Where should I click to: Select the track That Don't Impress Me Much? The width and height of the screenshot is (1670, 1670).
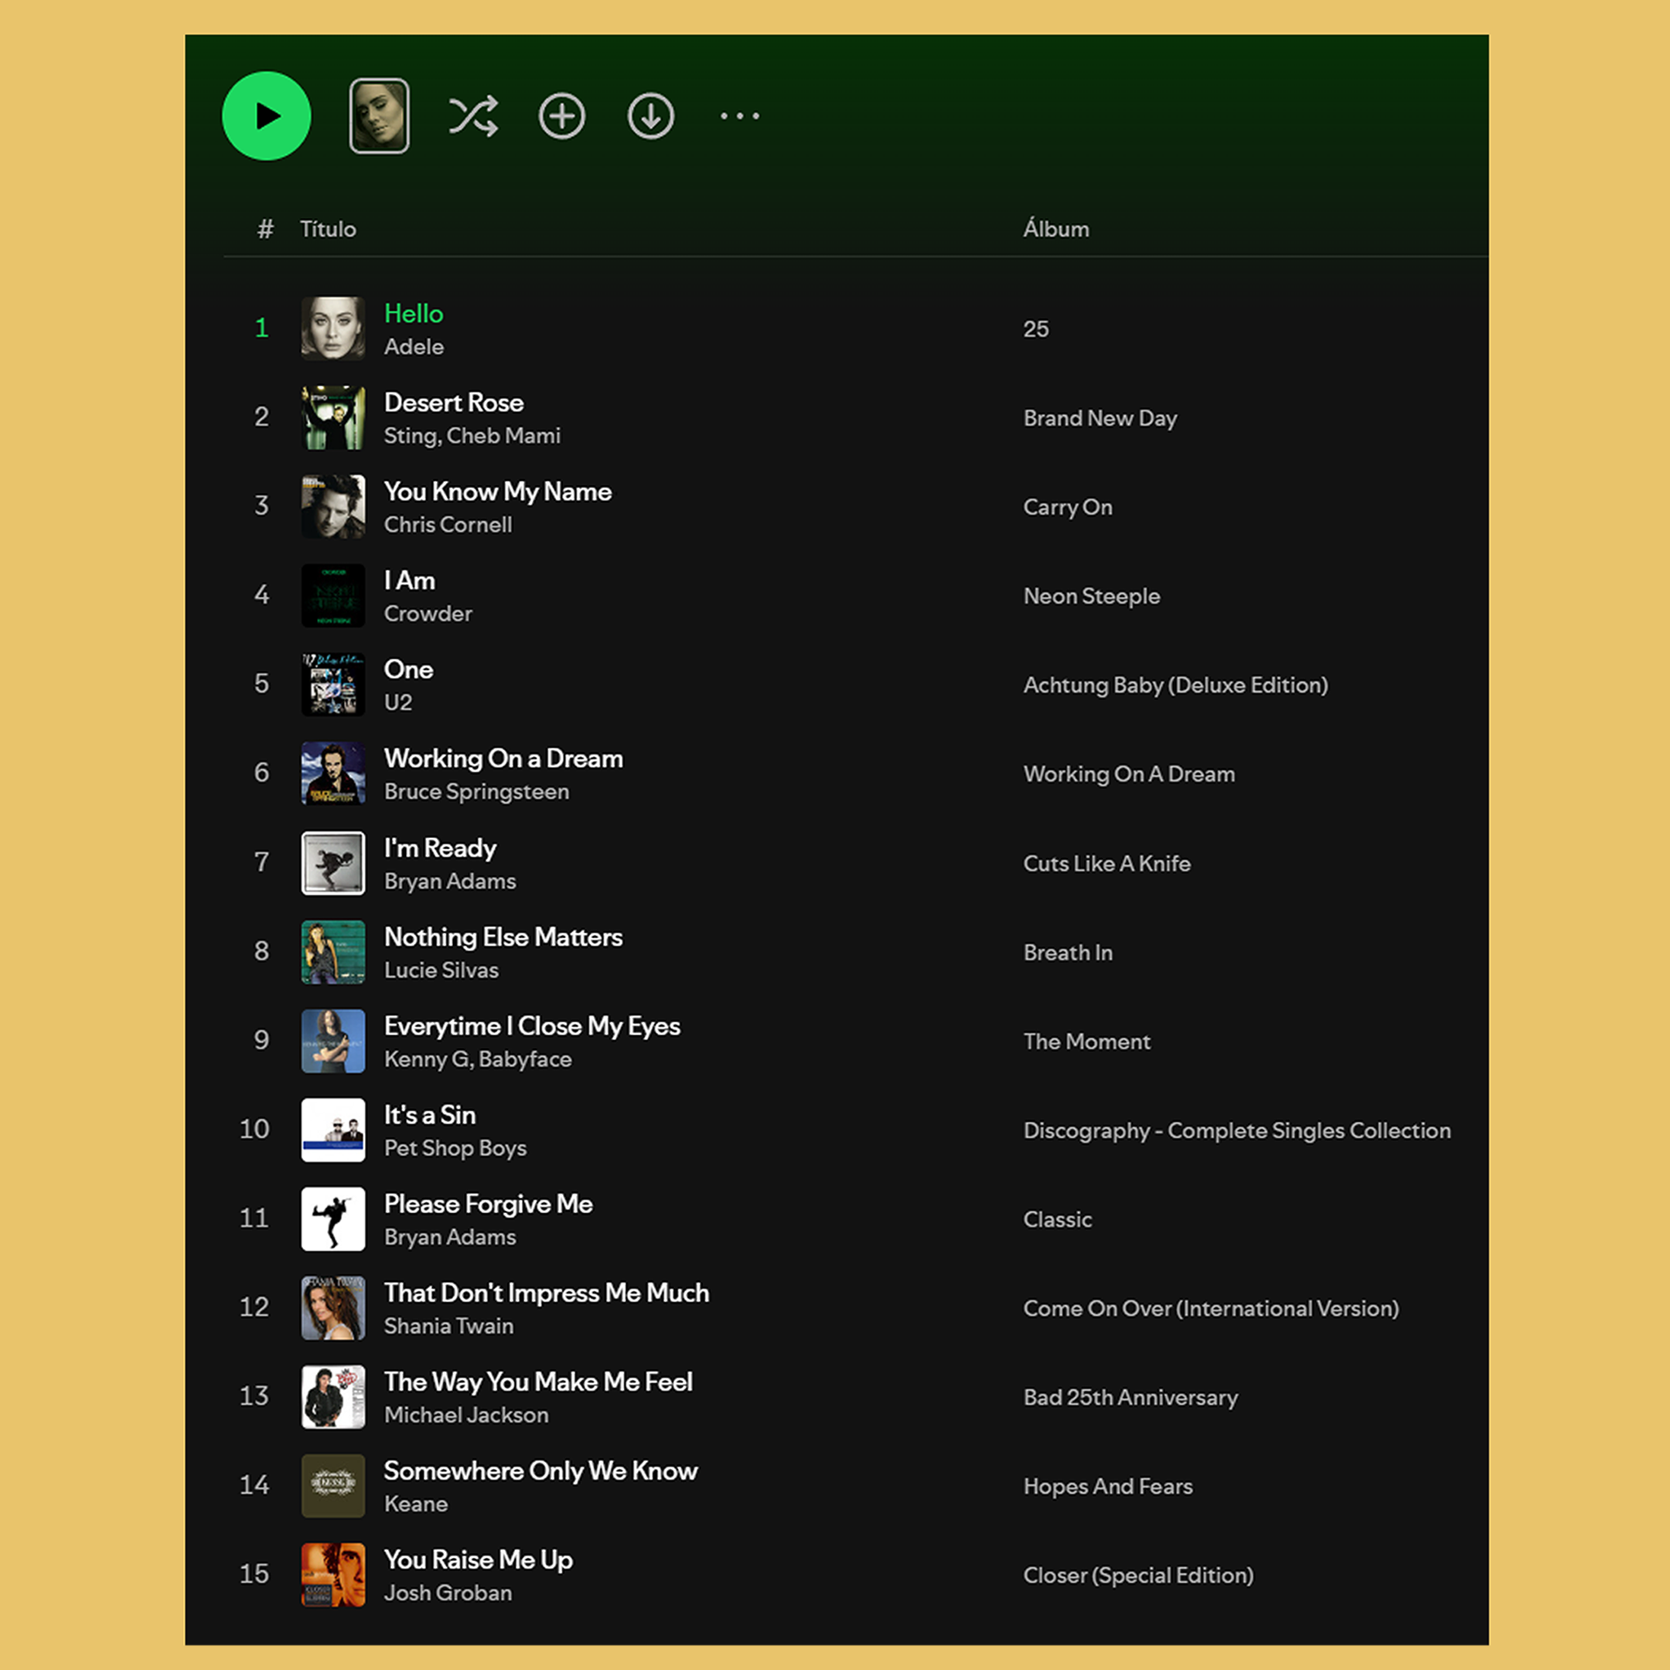click(x=545, y=1292)
